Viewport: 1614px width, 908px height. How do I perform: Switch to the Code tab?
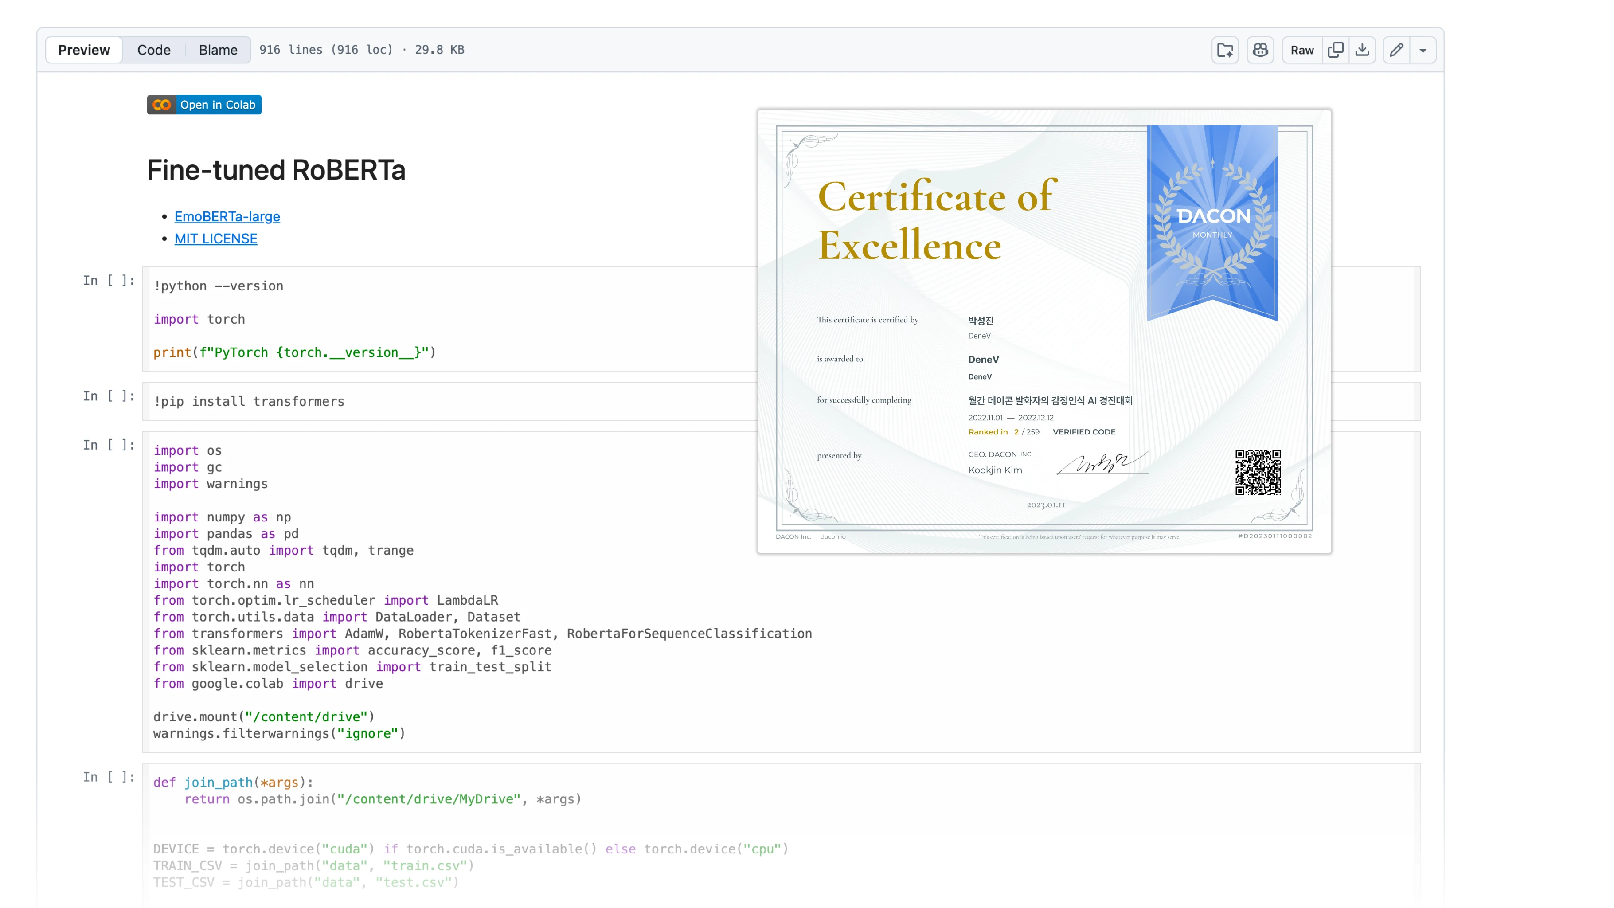(153, 50)
